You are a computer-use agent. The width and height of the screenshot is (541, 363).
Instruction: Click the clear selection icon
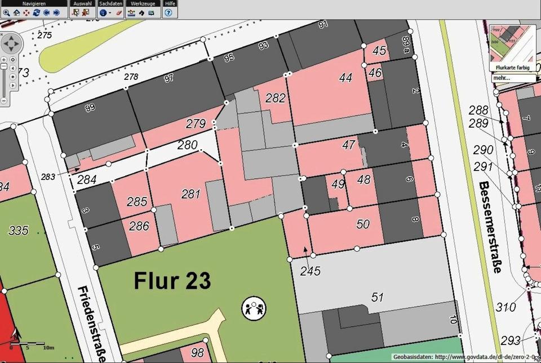[x=86, y=12]
